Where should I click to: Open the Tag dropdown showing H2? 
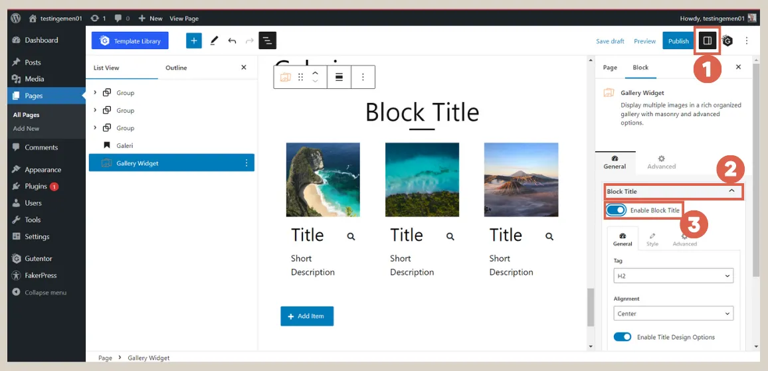click(674, 276)
